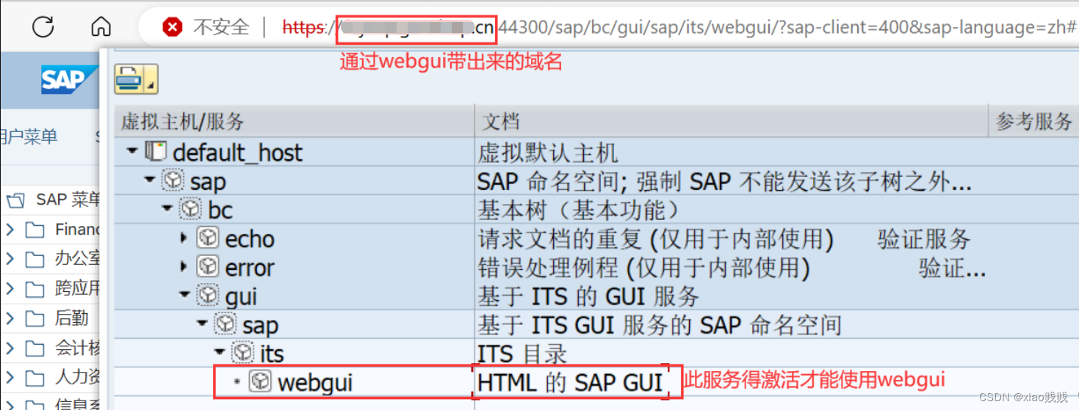The image size is (1079, 410).
Task: Select the bc tree label
Action: pos(220,210)
